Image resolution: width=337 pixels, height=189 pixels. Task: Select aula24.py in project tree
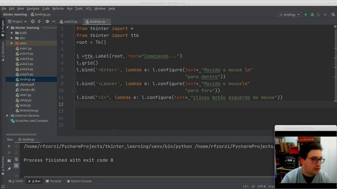tap(26, 69)
